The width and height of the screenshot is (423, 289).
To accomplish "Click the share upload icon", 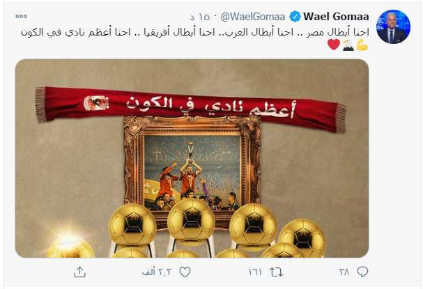I will tap(80, 272).
